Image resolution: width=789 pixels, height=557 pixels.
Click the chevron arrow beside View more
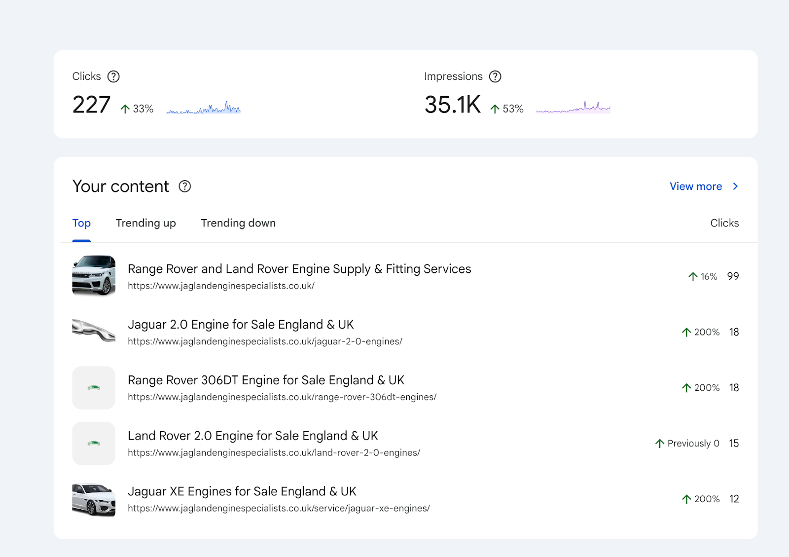pos(735,186)
